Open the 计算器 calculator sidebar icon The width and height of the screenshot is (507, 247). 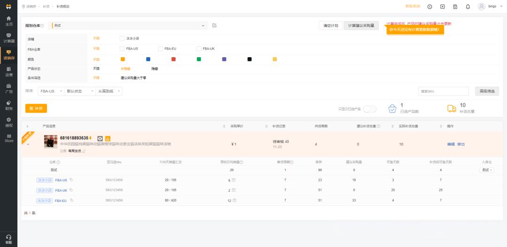point(8,38)
